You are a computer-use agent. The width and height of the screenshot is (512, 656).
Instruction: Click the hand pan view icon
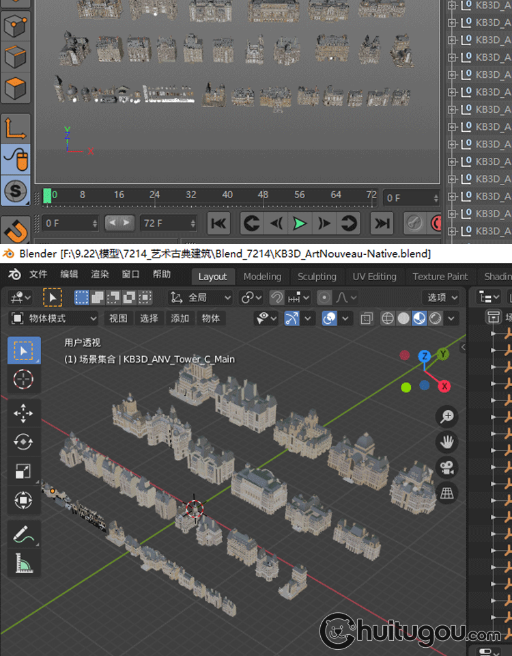(447, 442)
